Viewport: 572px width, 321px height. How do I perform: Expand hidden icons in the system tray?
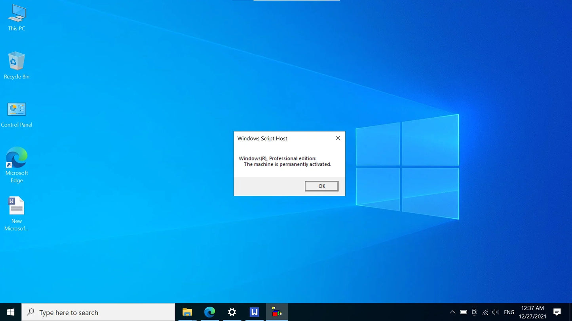[x=452, y=312]
